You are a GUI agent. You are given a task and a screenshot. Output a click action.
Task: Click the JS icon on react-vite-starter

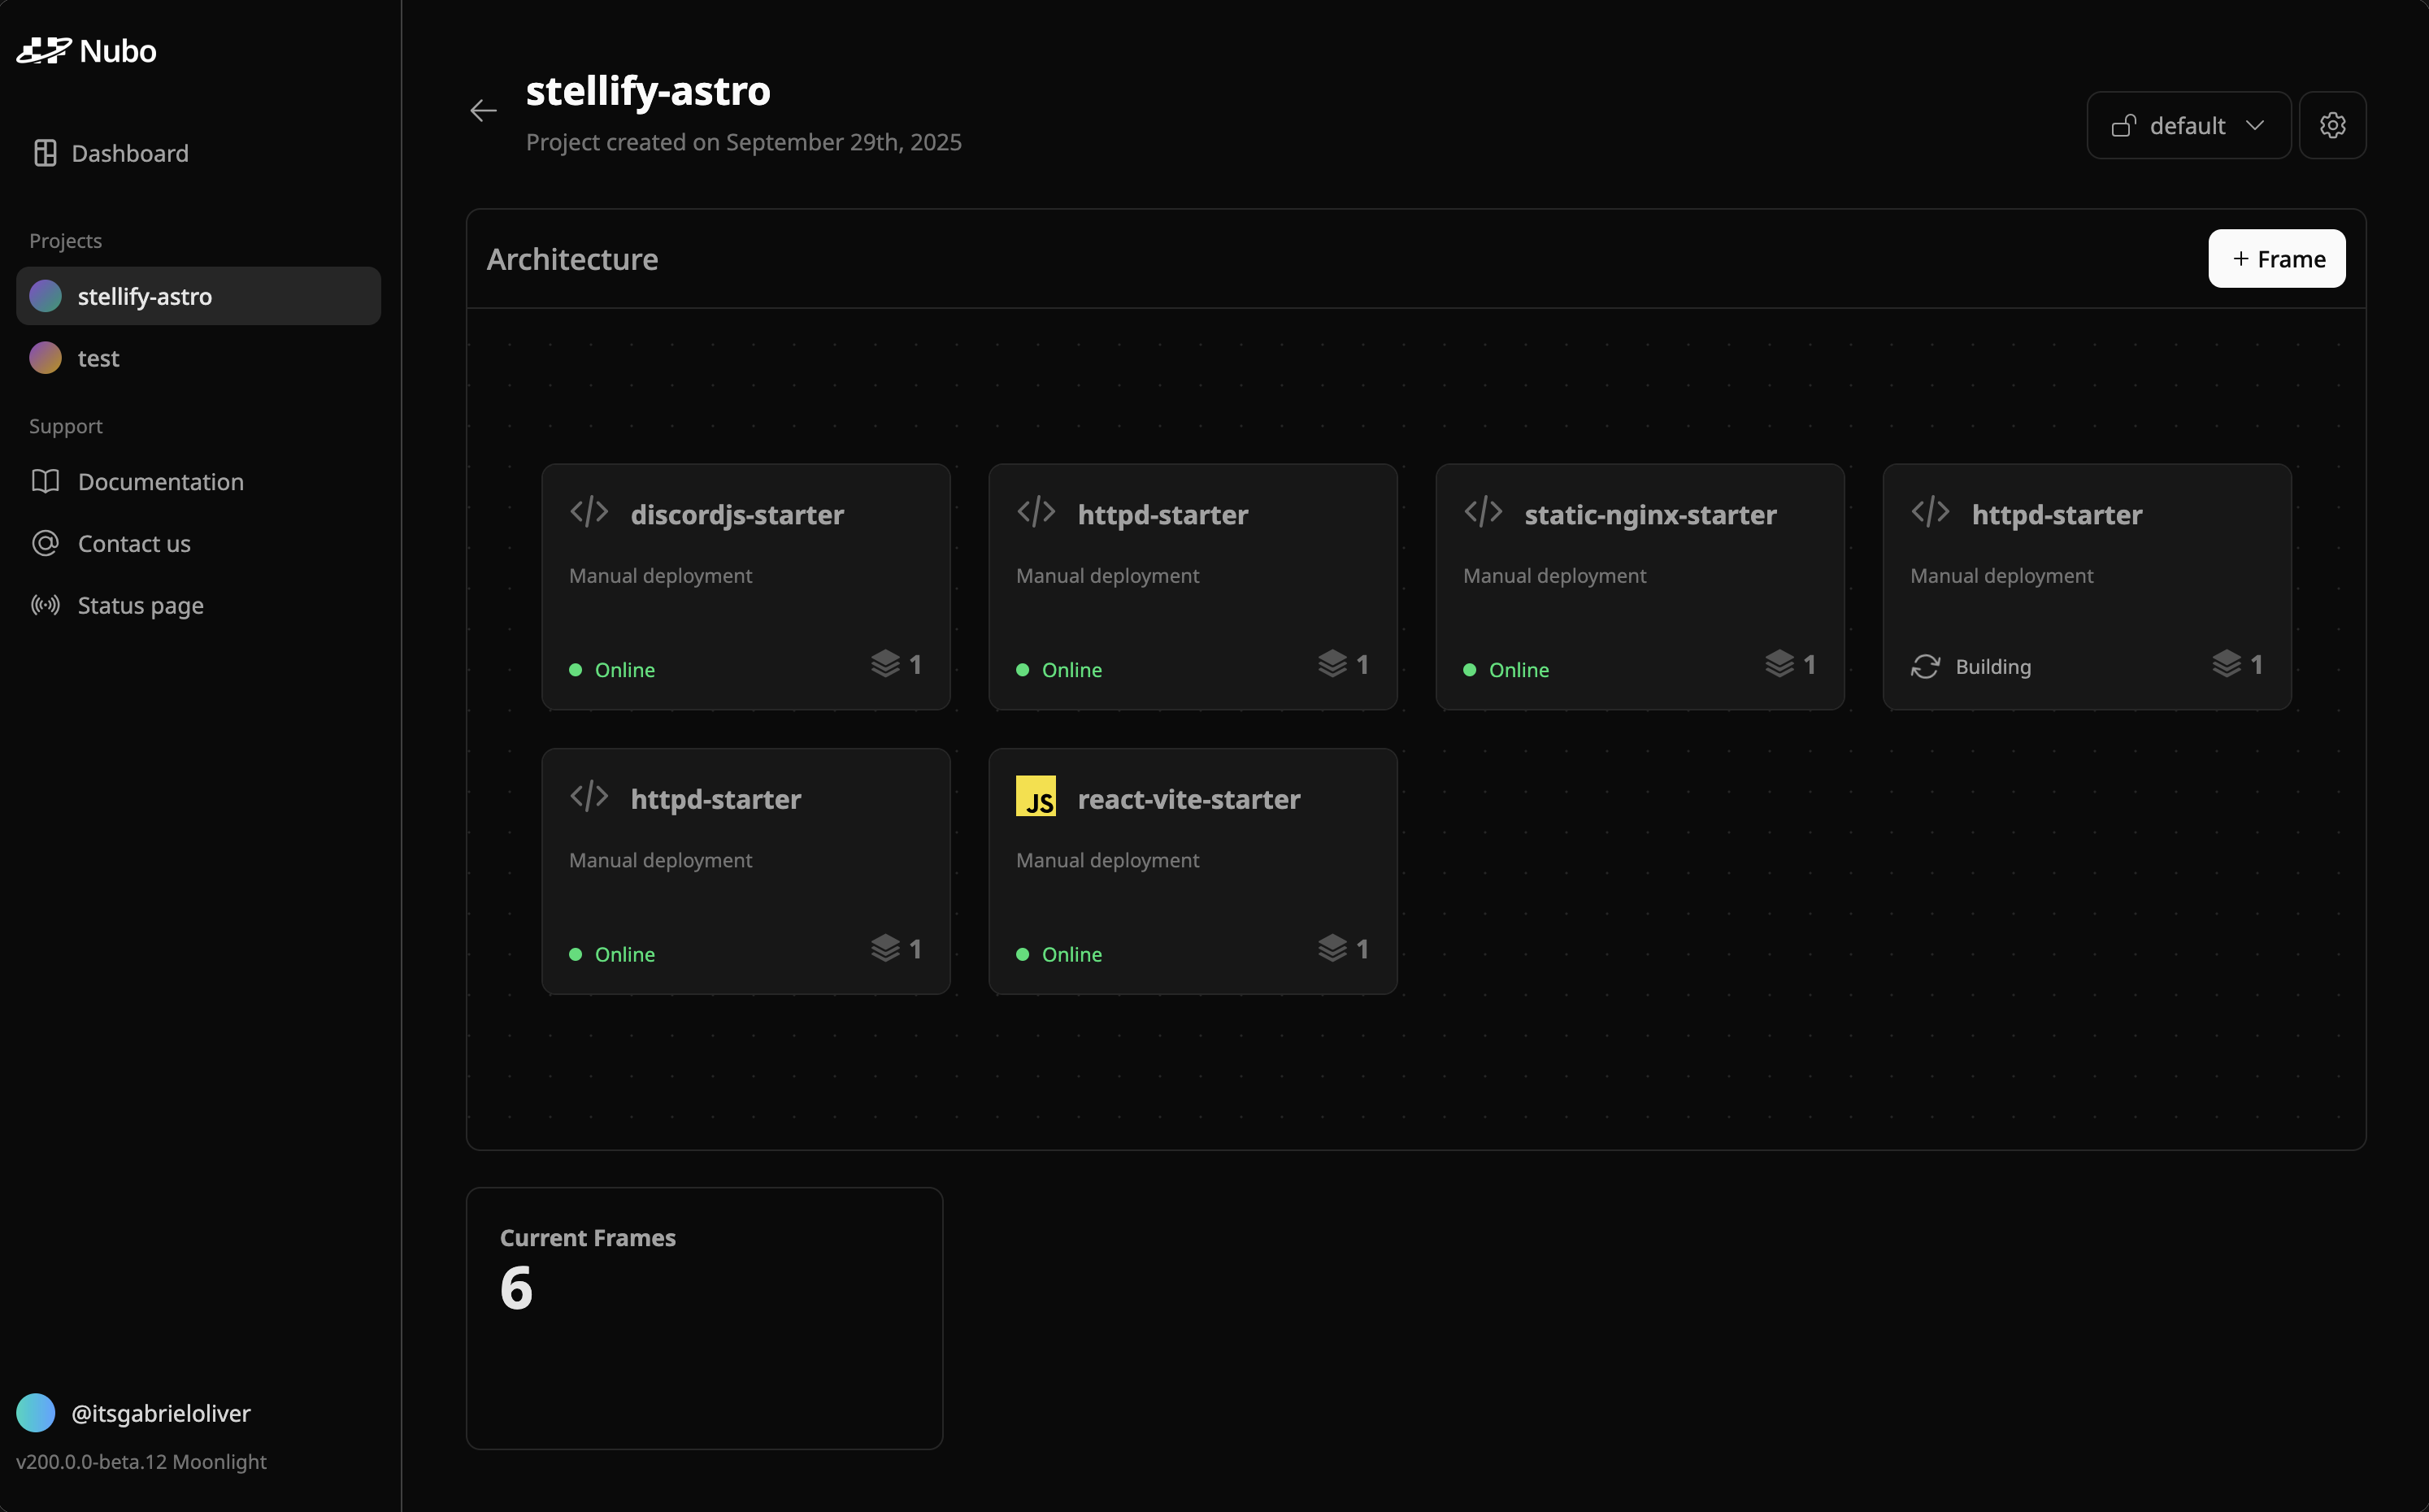click(1035, 797)
